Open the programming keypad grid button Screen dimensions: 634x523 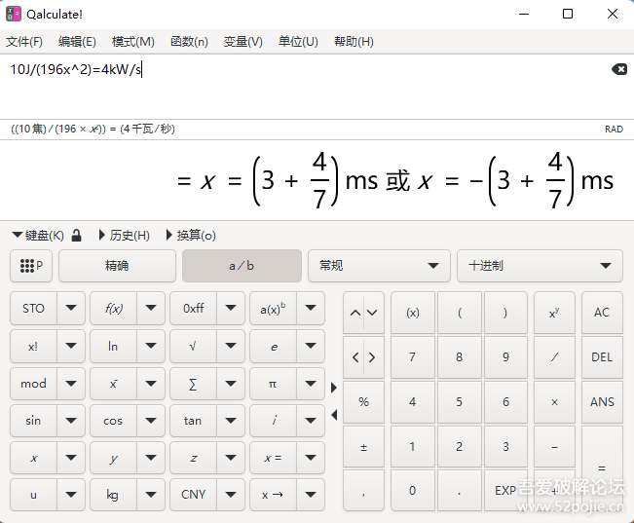31,266
